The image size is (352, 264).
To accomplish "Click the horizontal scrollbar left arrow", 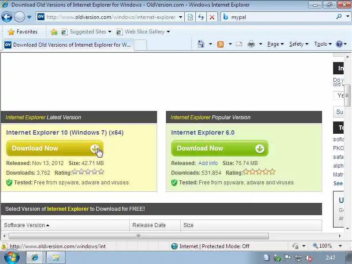I will click(x=4, y=236).
